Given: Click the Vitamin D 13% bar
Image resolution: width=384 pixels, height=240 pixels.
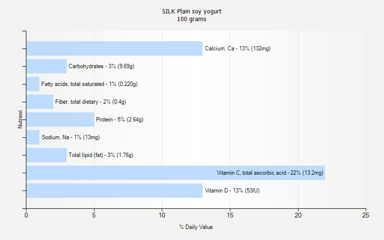Looking at the screenshot, I should click(114, 191).
